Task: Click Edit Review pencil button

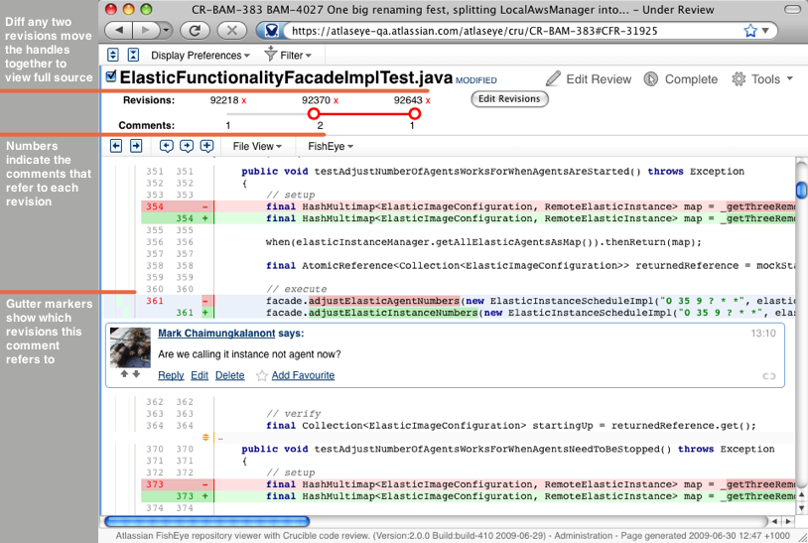Action: point(589,78)
